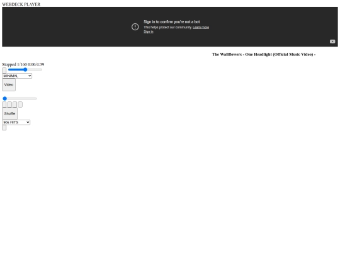This screenshot has width=340, height=255.
Task: Open the MINIMAL theme dropdown
Action: (17, 76)
